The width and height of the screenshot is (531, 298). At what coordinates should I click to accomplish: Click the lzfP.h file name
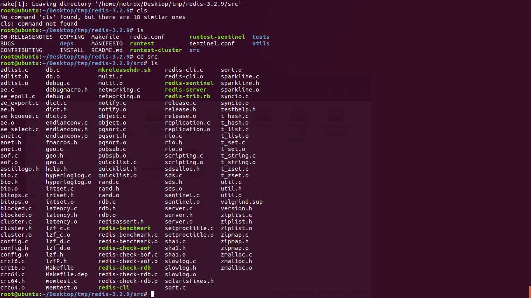(56, 261)
